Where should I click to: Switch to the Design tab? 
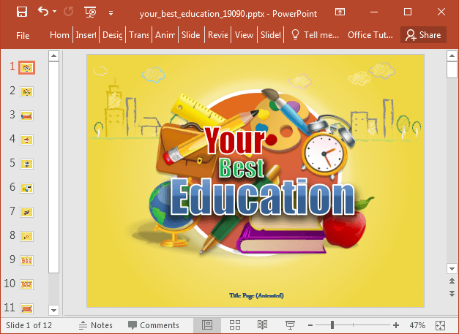coord(113,35)
